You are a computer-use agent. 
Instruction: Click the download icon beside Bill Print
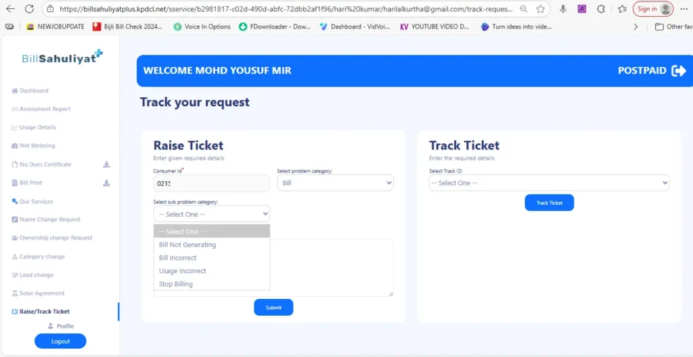coord(106,183)
